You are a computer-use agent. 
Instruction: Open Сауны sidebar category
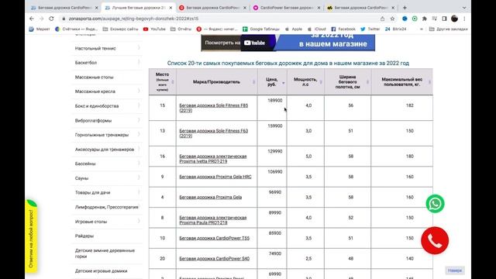[81, 178]
